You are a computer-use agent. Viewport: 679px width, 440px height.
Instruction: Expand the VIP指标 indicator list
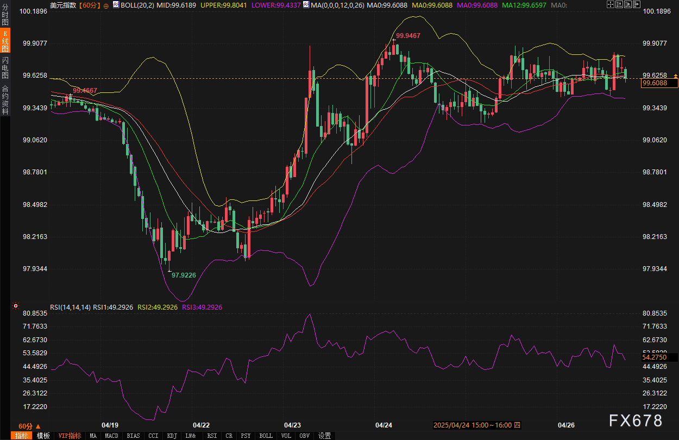click(70, 436)
